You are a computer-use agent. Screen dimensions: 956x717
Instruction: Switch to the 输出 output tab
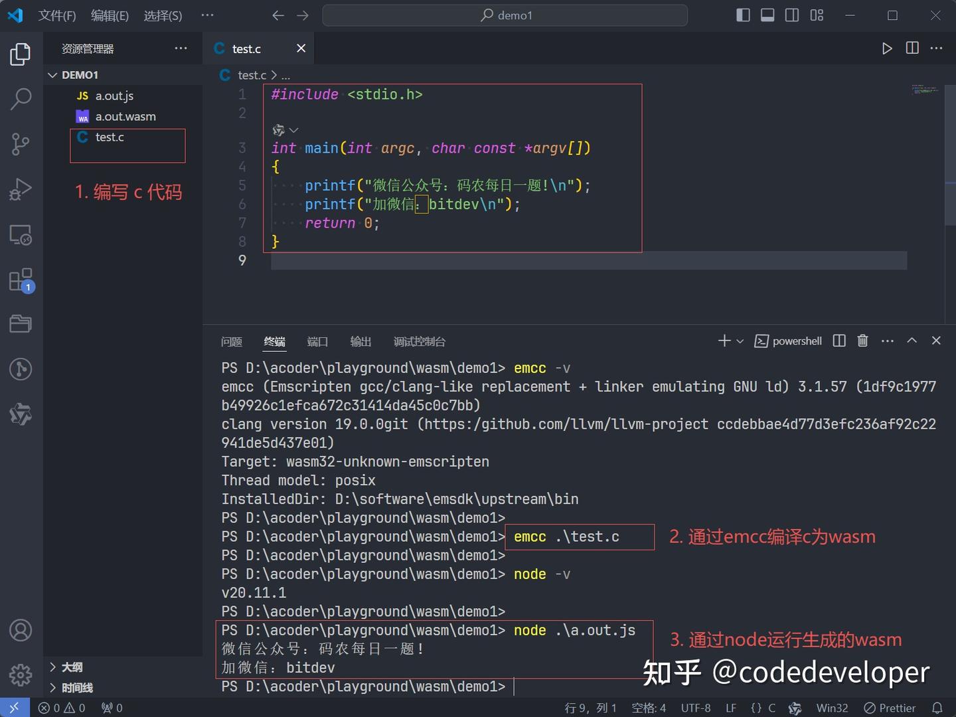[x=360, y=341]
